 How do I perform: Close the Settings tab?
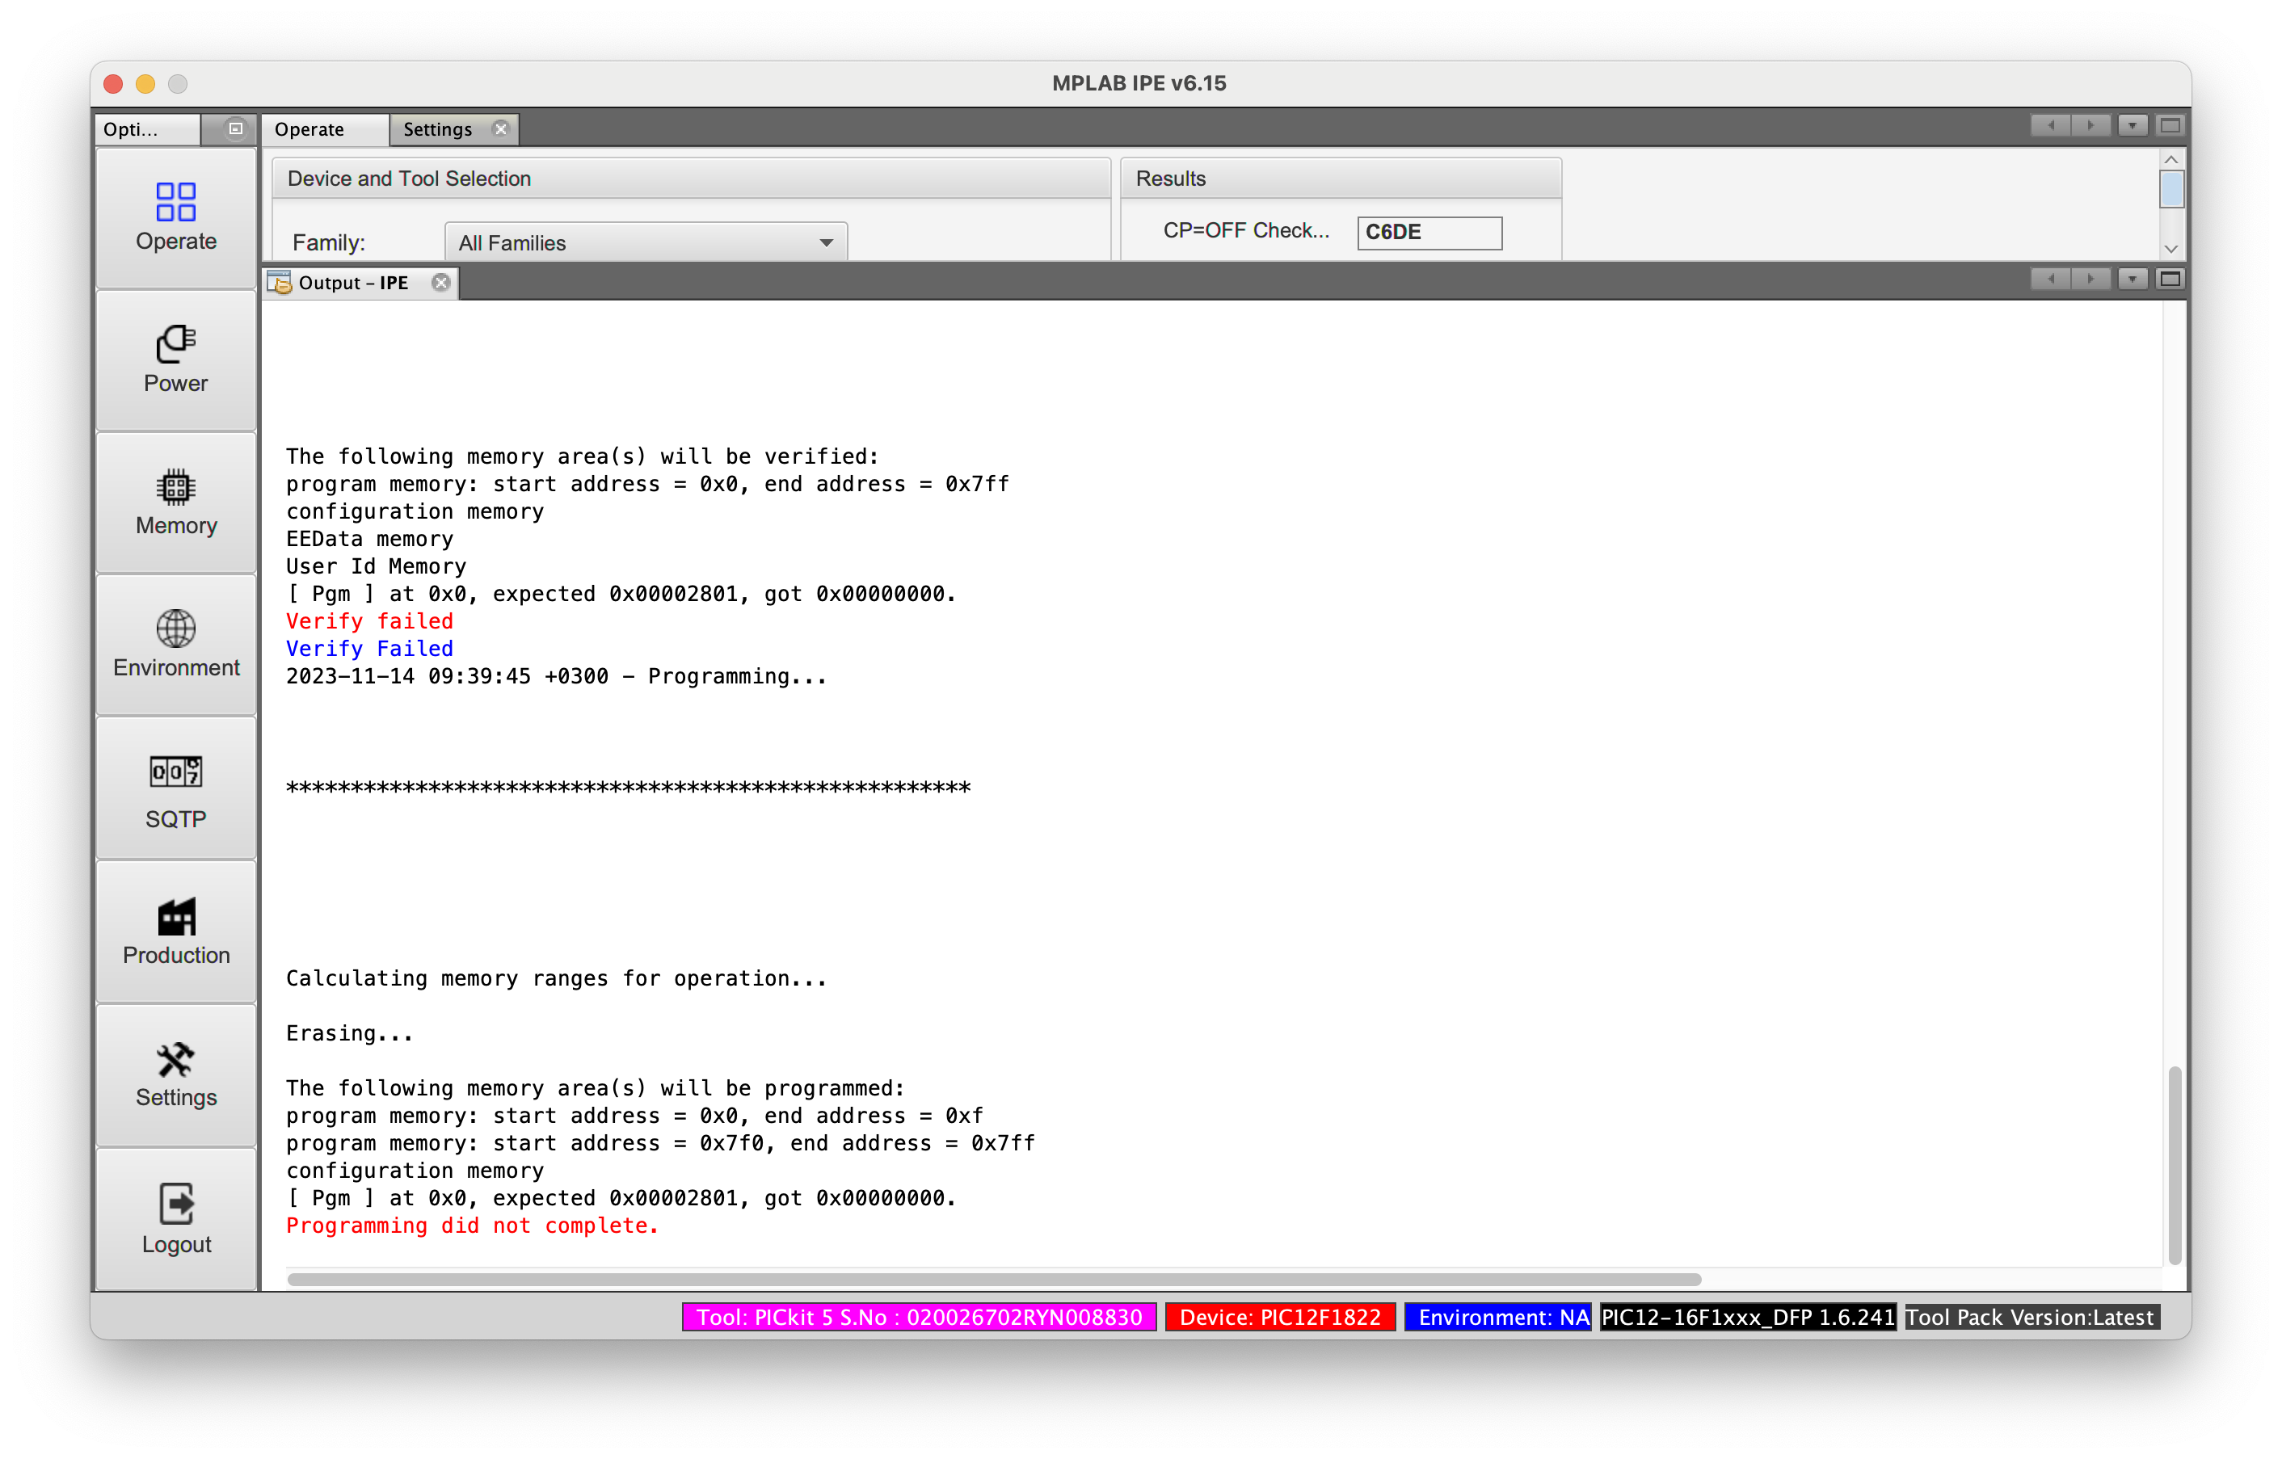pos(501,128)
